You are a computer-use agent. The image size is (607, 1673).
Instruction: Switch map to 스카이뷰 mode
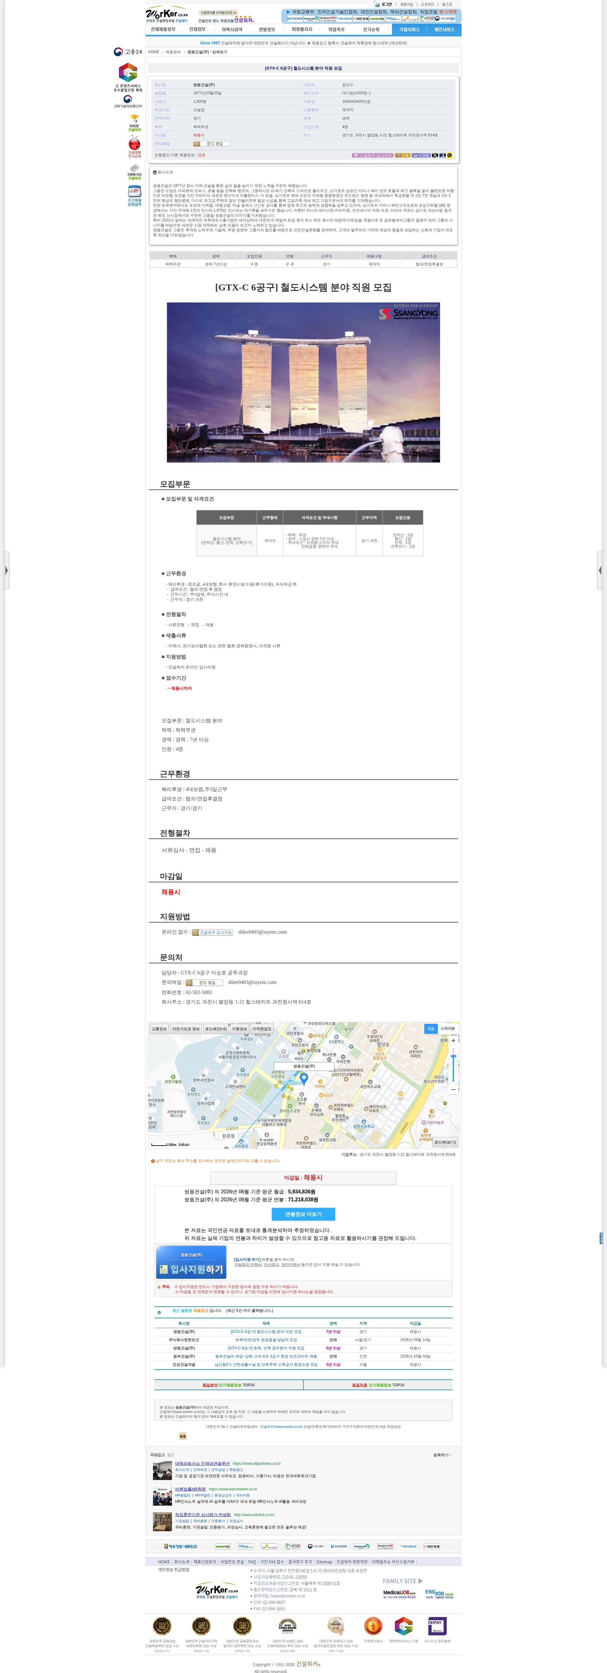point(448,1029)
